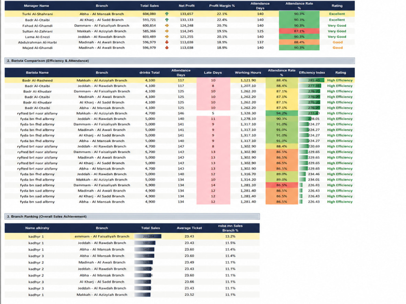The width and height of the screenshot is (406, 304).
Task: Select the 'drinks Total' column header
Action: (x=149, y=73)
